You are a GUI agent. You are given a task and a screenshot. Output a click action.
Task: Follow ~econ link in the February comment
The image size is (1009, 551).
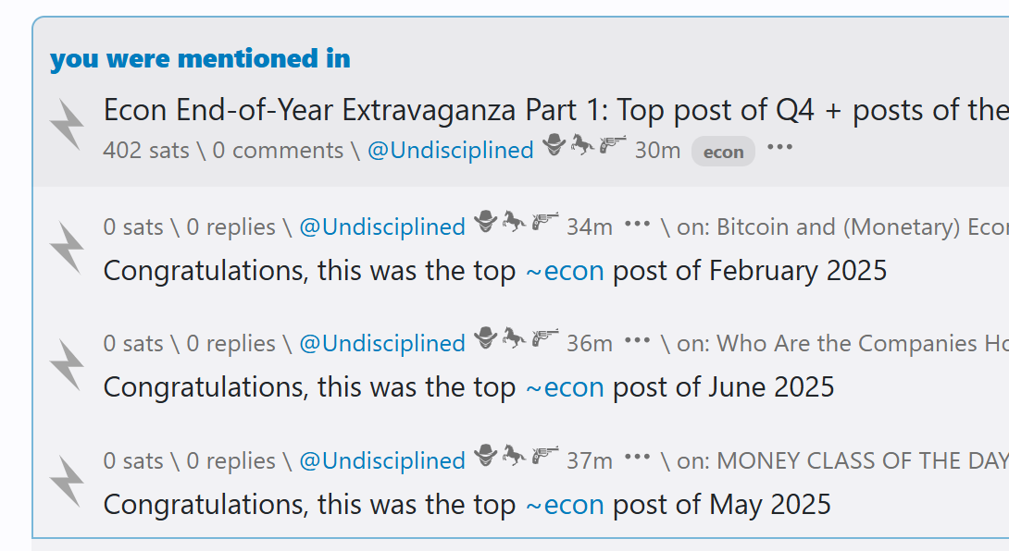pyautogui.click(x=565, y=271)
